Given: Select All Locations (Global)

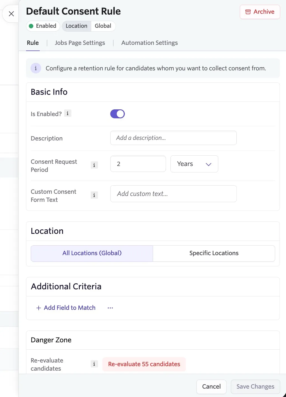Looking at the screenshot, I should [92, 253].
